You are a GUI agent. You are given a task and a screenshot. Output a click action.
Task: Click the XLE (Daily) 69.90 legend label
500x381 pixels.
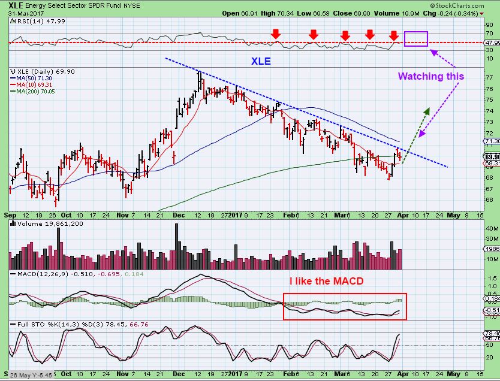46,72
